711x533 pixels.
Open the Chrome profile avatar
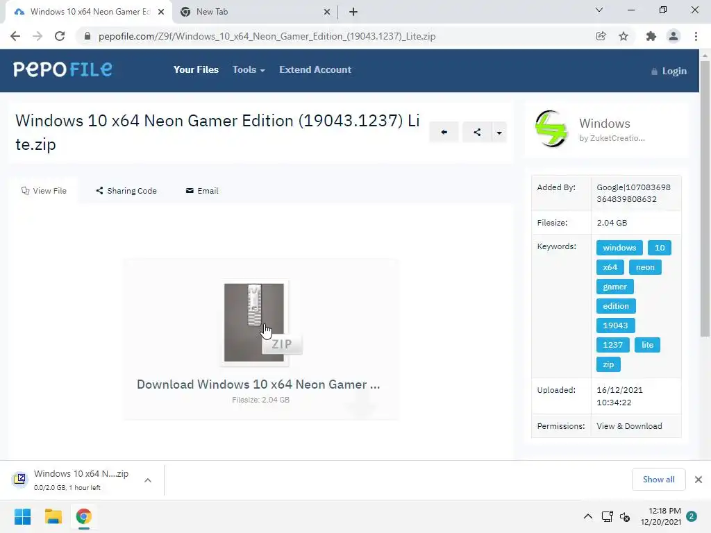point(674,36)
